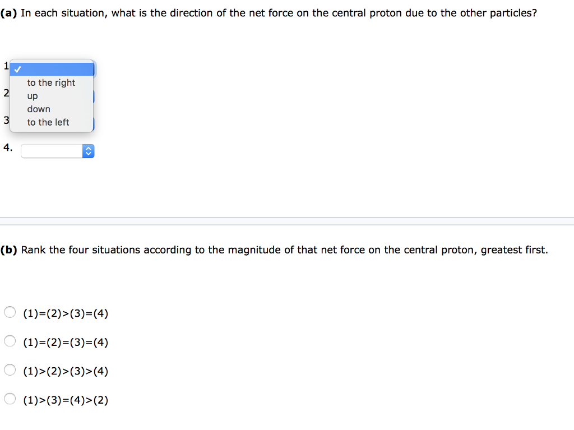The image size is (574, 430).
Task: Click the bold "(a)" question heading
Action: coord(10,12)
